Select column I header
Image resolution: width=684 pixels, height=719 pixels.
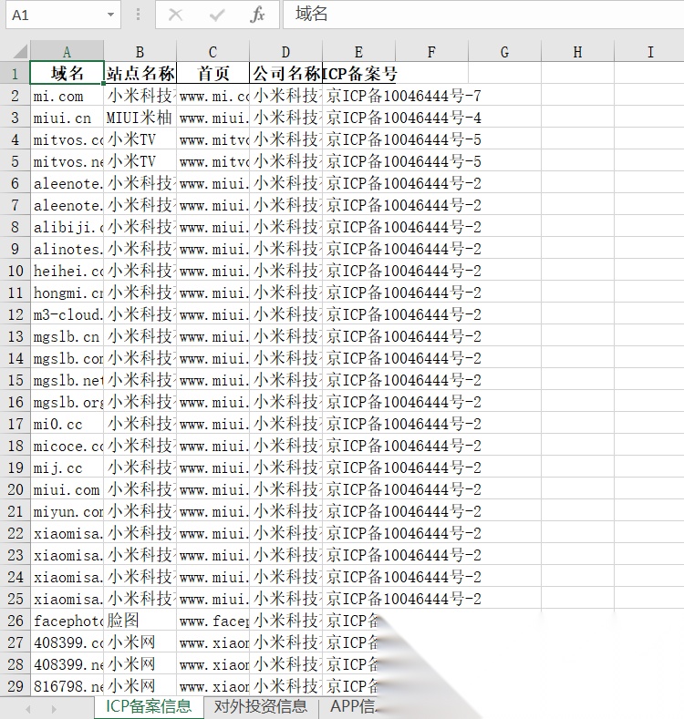(x=649, y=52)
